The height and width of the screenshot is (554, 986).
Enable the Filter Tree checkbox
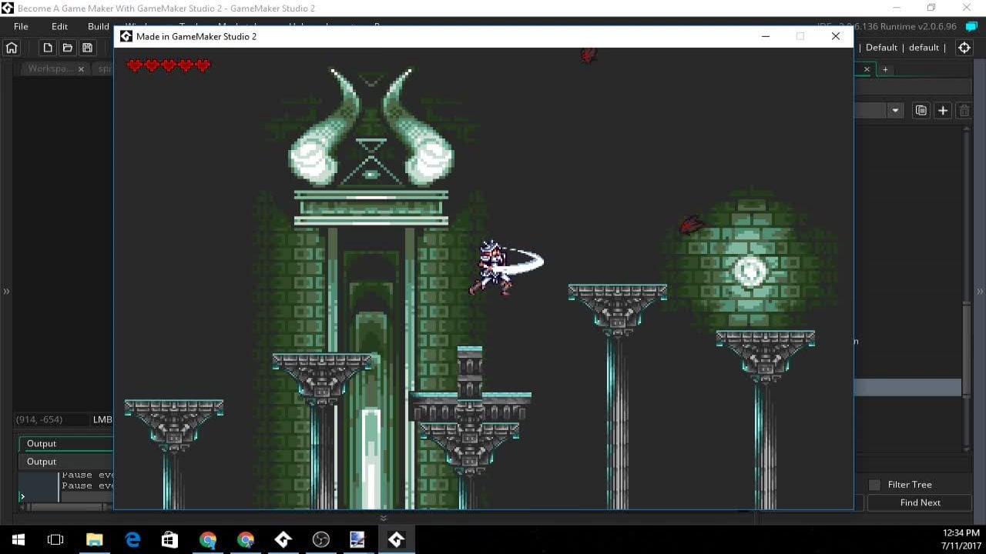[874, 485]
